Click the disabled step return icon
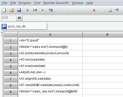Viewport: 123px width, 97px height. tap(65, 10)
